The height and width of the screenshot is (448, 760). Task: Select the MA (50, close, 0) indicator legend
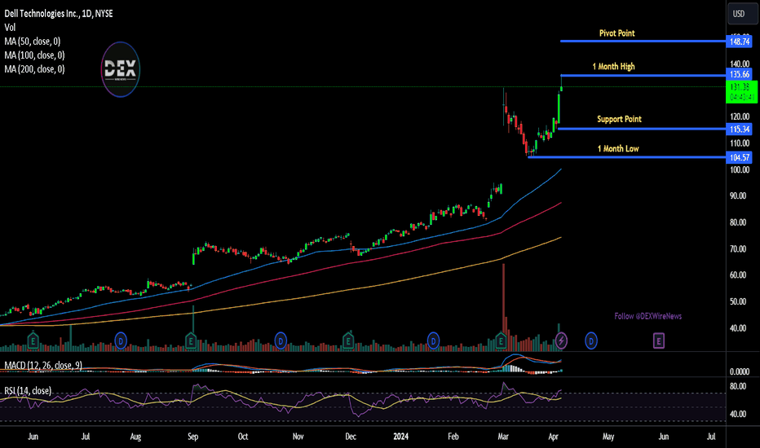pos(33,42)
